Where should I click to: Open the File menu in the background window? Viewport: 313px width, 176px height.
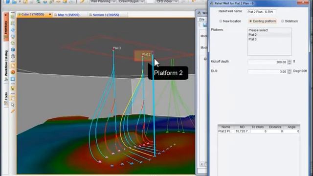pos(202,20)
